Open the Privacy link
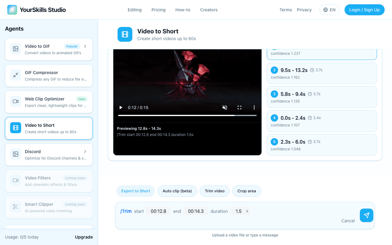This screenshot has height=245, width=392. pyautogui.click(x=304, y=10)
